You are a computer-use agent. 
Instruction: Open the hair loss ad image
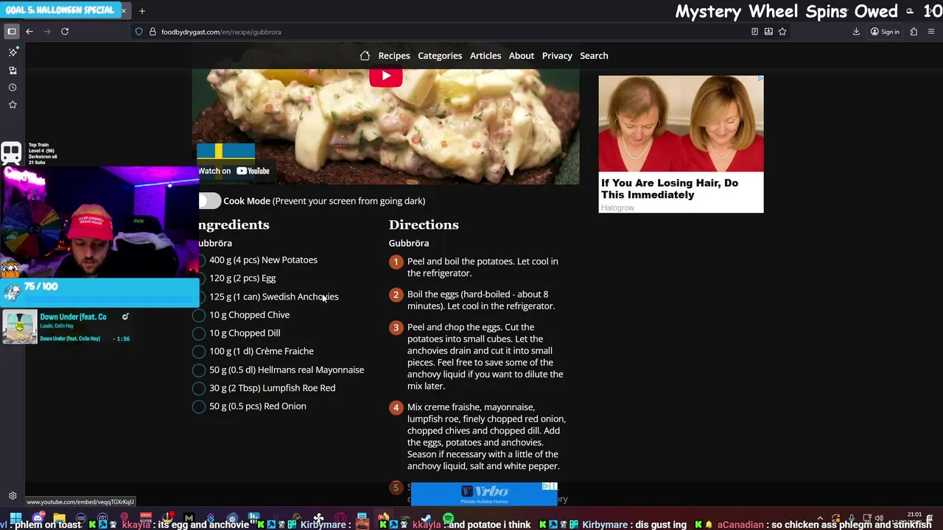(x=681, y=124)
